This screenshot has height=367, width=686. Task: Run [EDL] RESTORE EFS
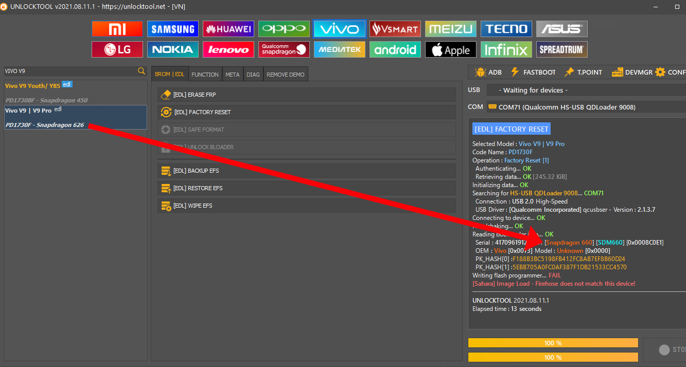[307, 188]
